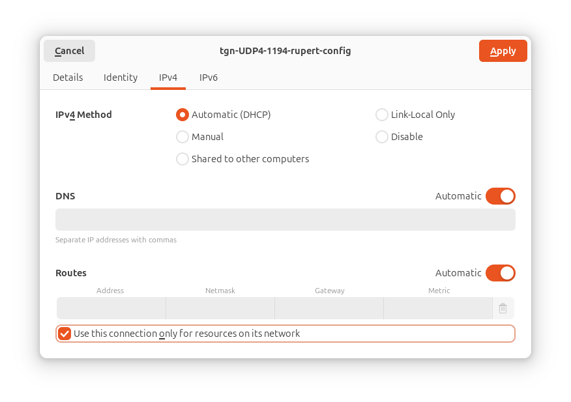Click the route Gateway field

(x=329, y=308)
